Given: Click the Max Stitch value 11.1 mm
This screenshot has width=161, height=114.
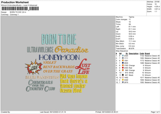Looking at the screenshot, I should 132,41.
